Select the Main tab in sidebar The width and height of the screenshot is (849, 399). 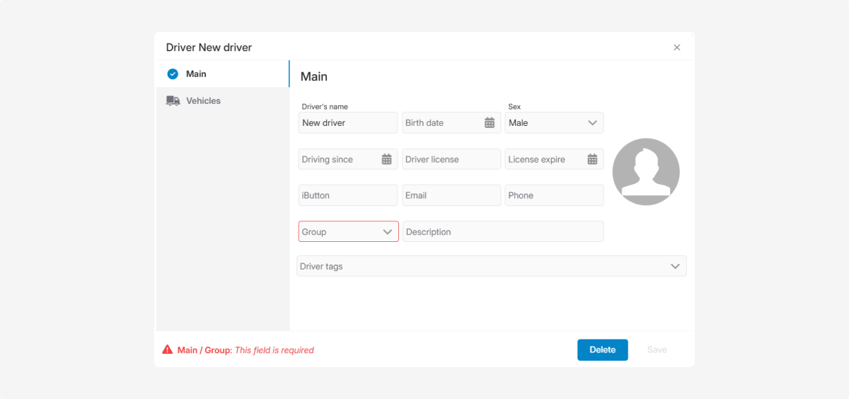[x=196, y=74]
